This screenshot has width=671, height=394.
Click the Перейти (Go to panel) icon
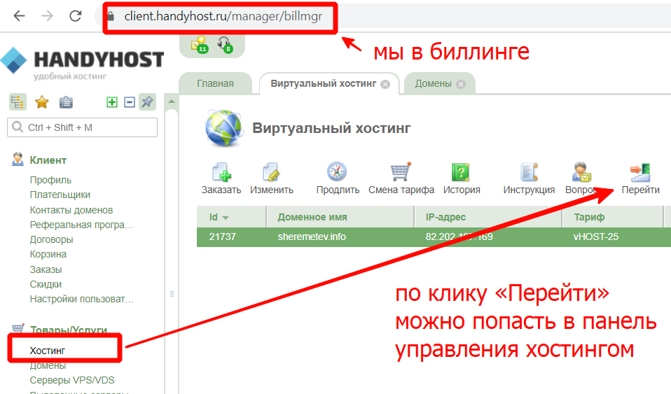[640, 173]
